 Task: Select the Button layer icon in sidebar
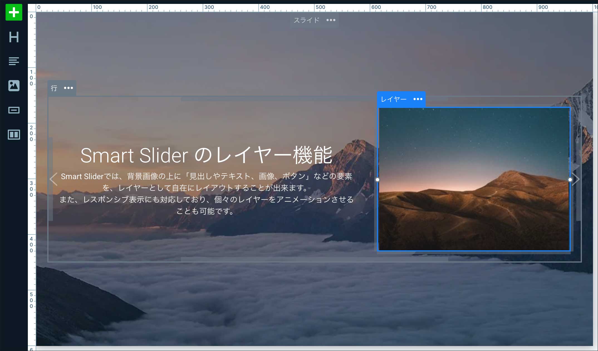point(14,110)
